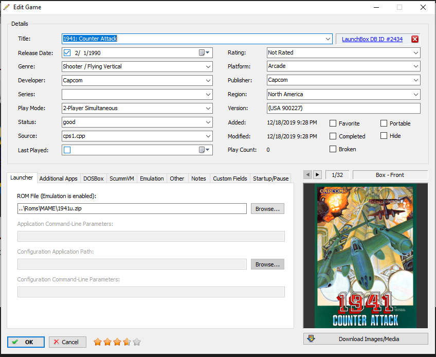
Task: Click the pencil Edit Game window icon
Action: (x=6, y=7)
